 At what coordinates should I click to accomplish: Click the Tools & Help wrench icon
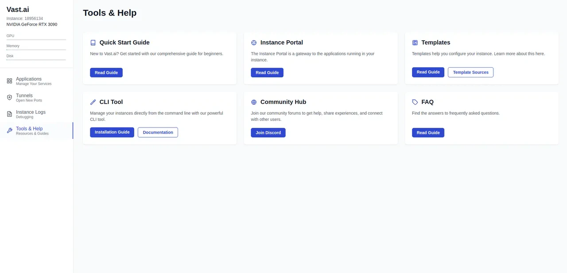(9, 131)
